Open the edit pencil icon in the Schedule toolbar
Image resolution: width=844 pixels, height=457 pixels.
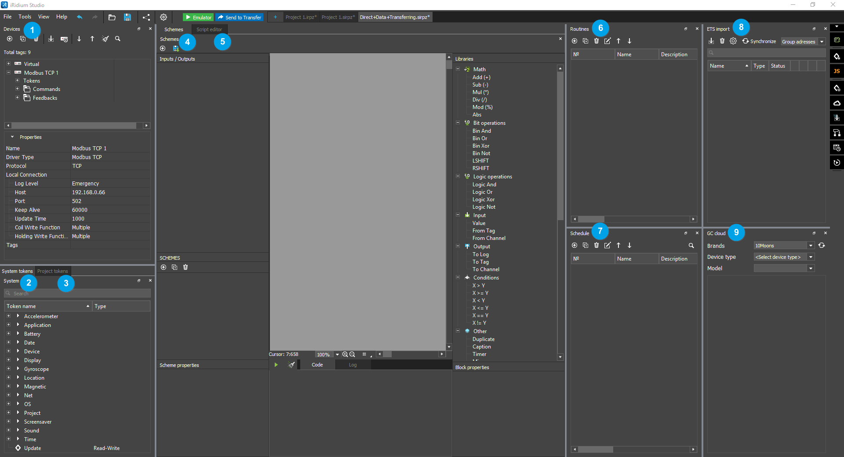(608, 245)
